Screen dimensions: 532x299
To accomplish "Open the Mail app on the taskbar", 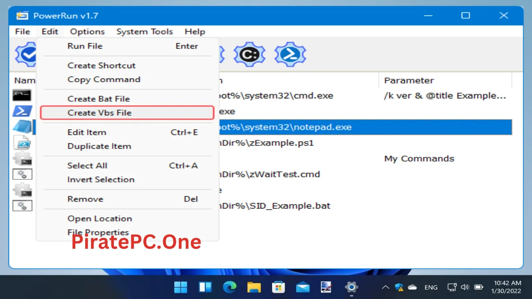I will (x=303, y=287).
